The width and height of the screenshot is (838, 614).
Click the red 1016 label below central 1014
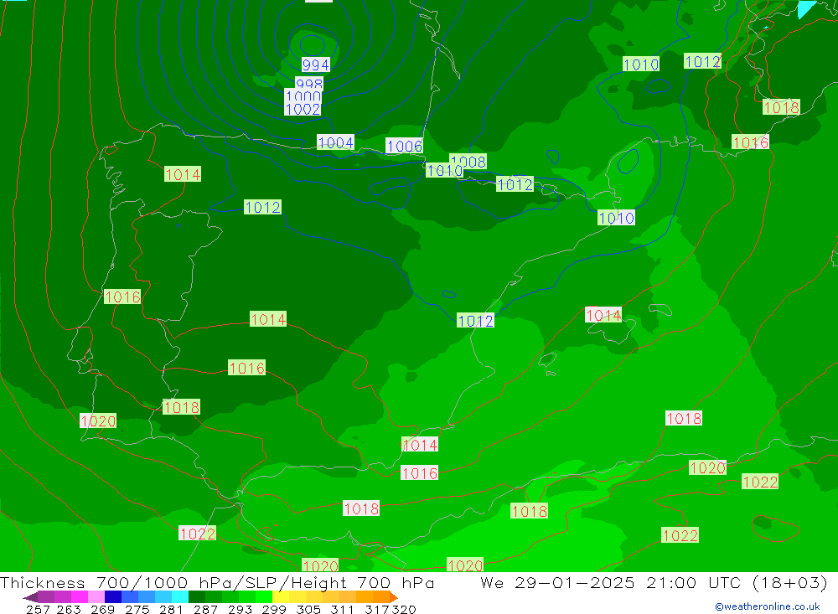coord(246,368)
